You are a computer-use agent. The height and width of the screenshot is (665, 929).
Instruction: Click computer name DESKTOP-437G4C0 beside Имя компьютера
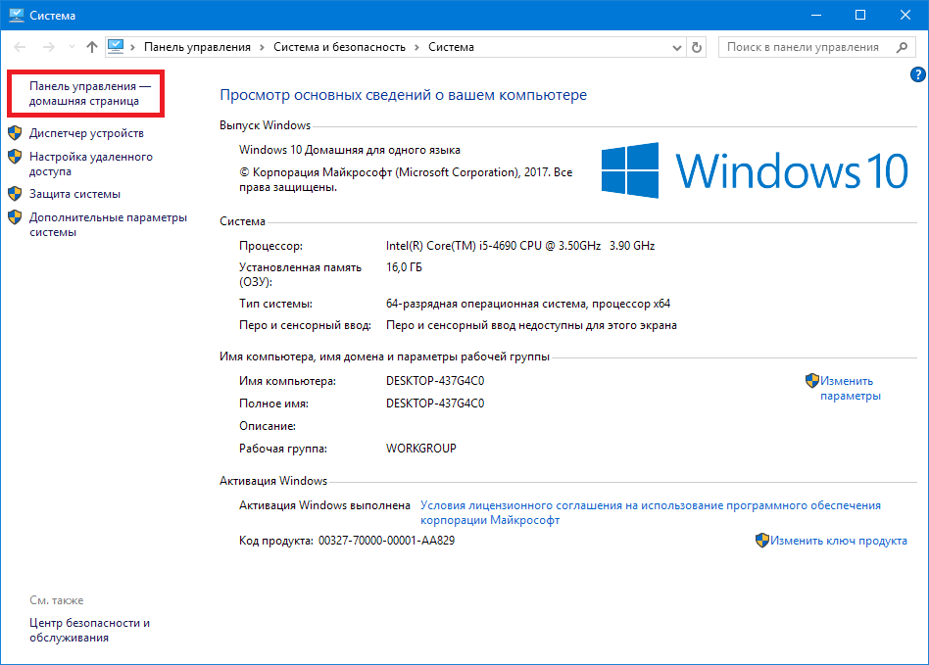point(435,381)
